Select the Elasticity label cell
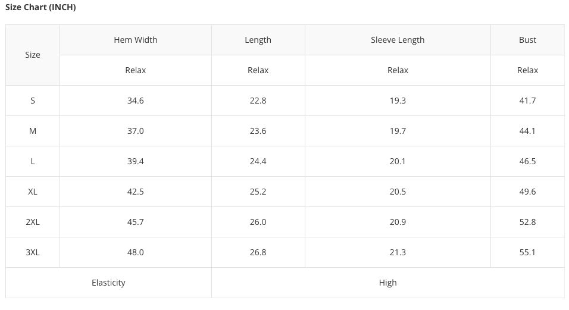Image resolution: width=569 pixels, height=310 pixels. [x=108, y=283]
